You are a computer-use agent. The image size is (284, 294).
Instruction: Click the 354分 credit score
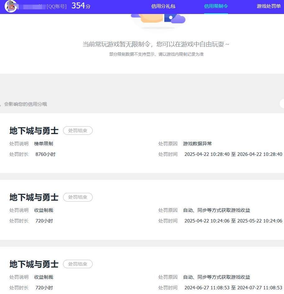[x=81, y=6]
